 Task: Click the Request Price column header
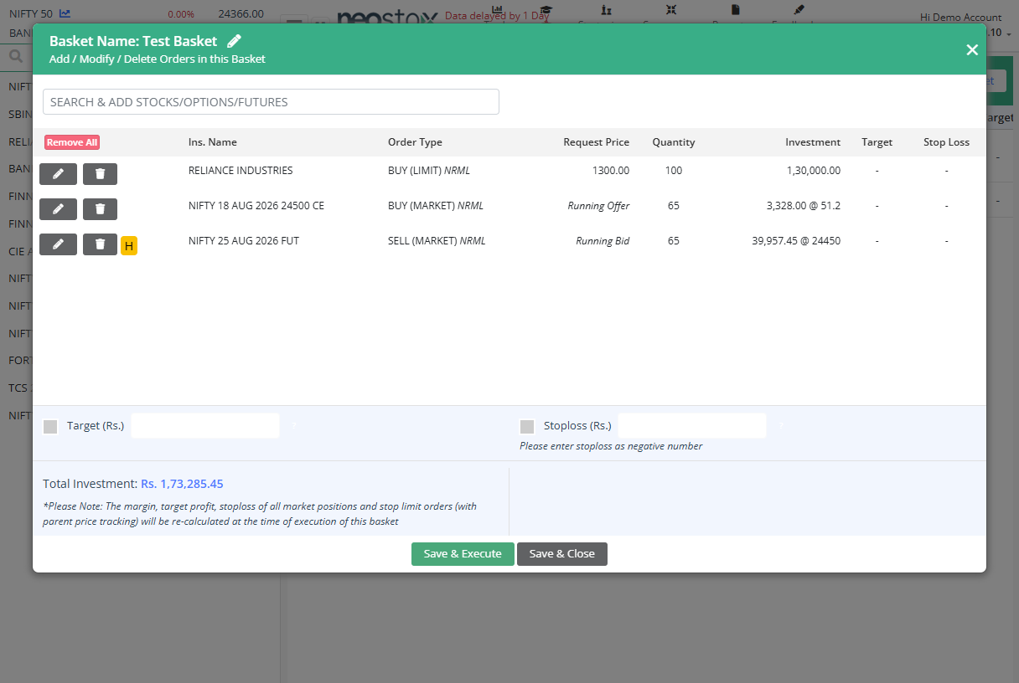click(596, 142)
